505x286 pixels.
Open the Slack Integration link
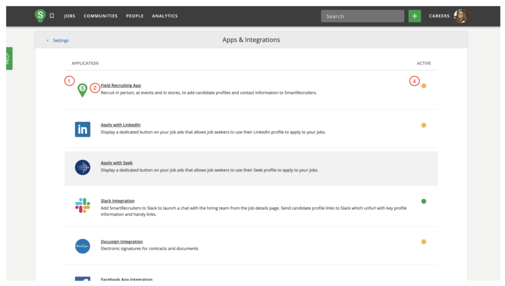[117, 201]
